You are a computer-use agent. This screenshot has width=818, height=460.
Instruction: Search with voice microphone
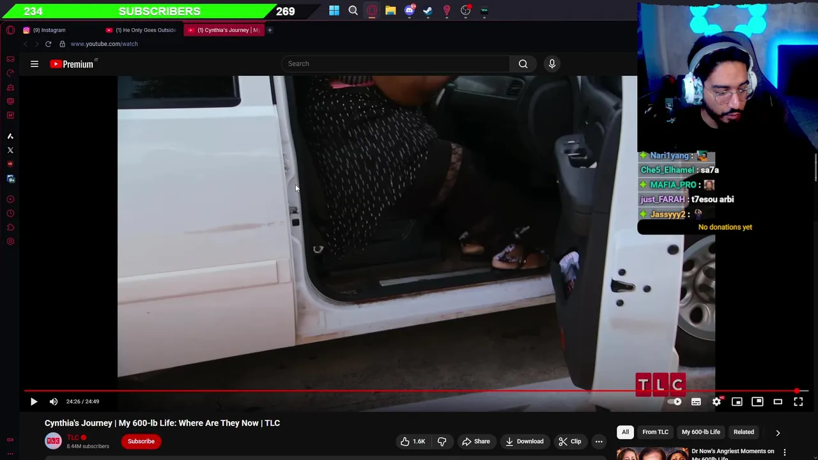tap(552, 64)
